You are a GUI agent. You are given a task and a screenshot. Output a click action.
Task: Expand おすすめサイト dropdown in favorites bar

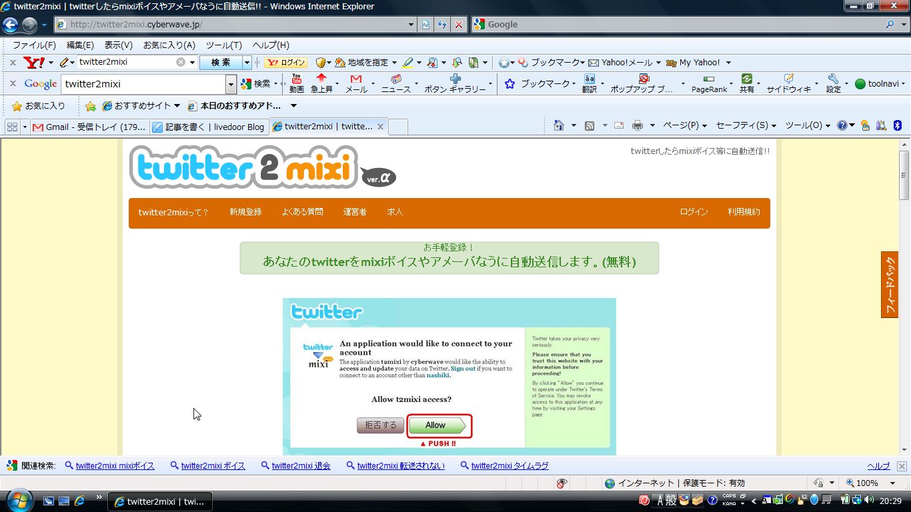[x=177, y=106]
